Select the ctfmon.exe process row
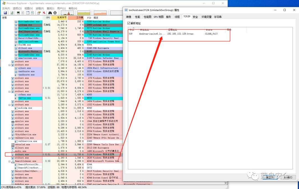The height and width of the screenshot is (189, 299). 62,95
